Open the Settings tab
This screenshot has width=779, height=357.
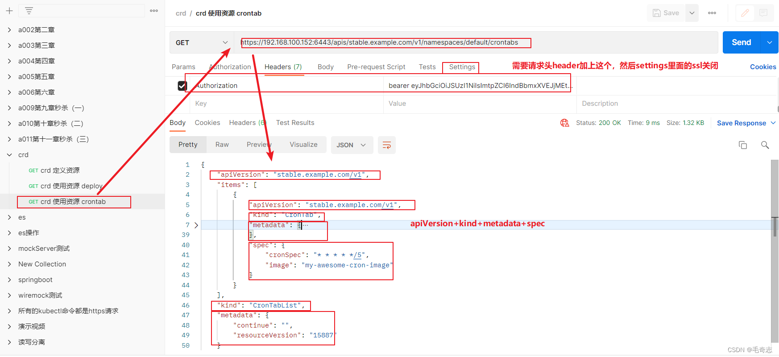click(x=462, y=67)
